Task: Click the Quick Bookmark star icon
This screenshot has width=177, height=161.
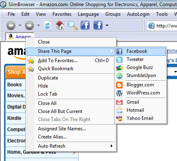Action: point(31,69)
